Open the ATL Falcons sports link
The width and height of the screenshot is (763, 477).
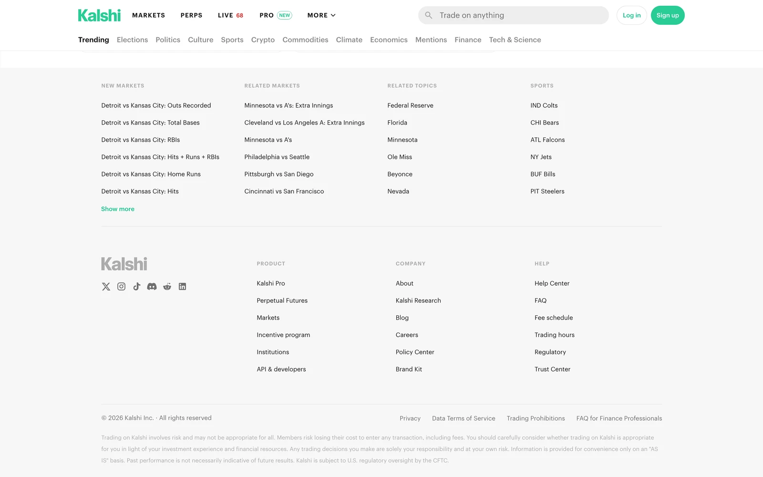[x=547, y=140]
